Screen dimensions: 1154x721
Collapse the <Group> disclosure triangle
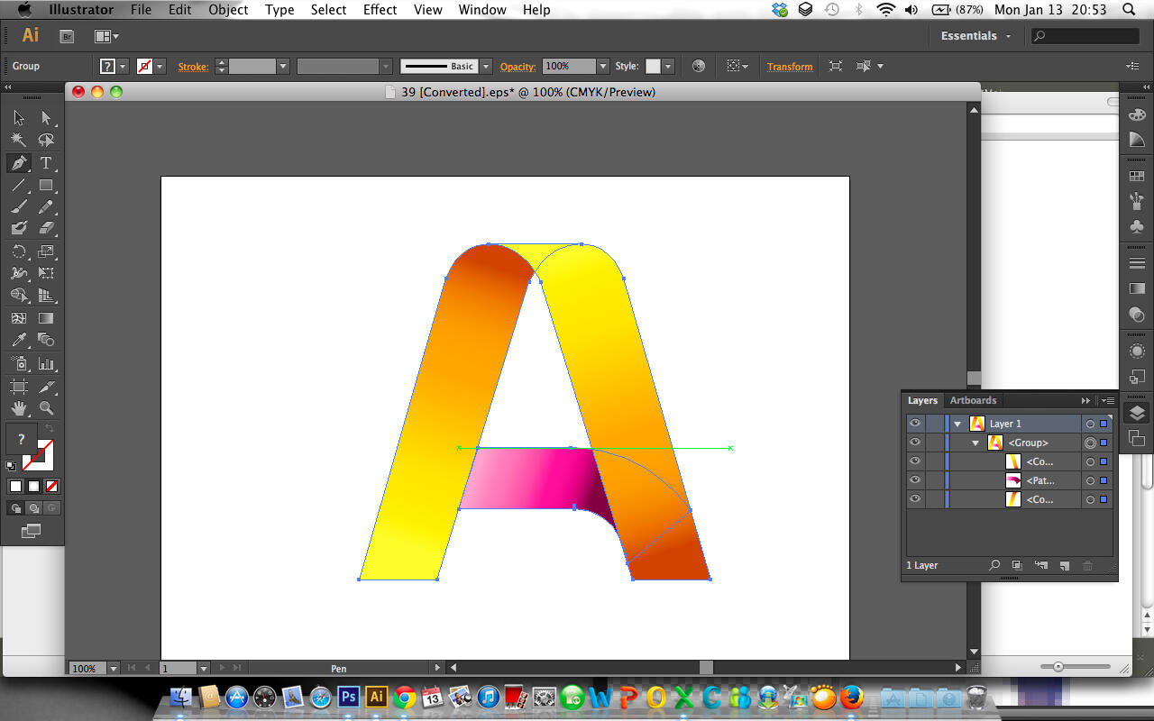(x=975, y=443)
